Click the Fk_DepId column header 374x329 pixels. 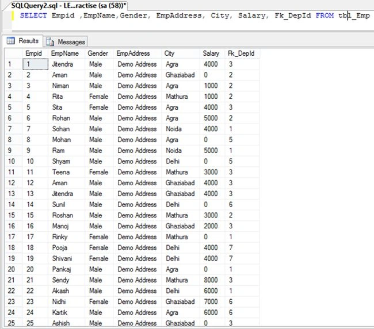pos(242,53)
